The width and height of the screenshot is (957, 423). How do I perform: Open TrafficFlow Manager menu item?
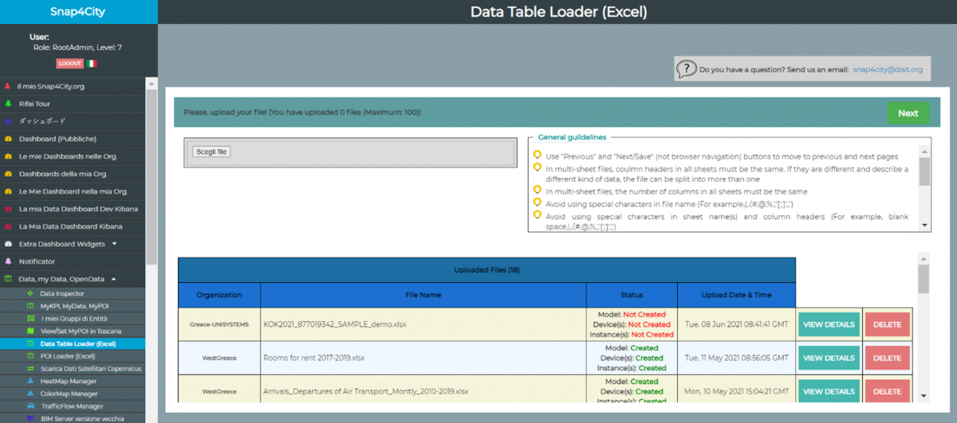(73, 405)
